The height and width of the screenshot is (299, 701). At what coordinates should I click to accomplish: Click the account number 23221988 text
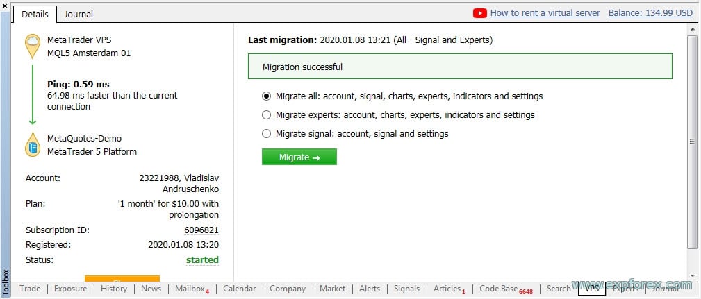click(158, 178)
